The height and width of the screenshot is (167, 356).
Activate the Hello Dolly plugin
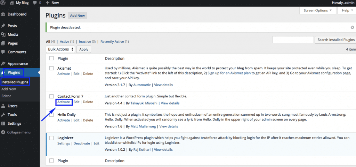click(x=64, y=120)
